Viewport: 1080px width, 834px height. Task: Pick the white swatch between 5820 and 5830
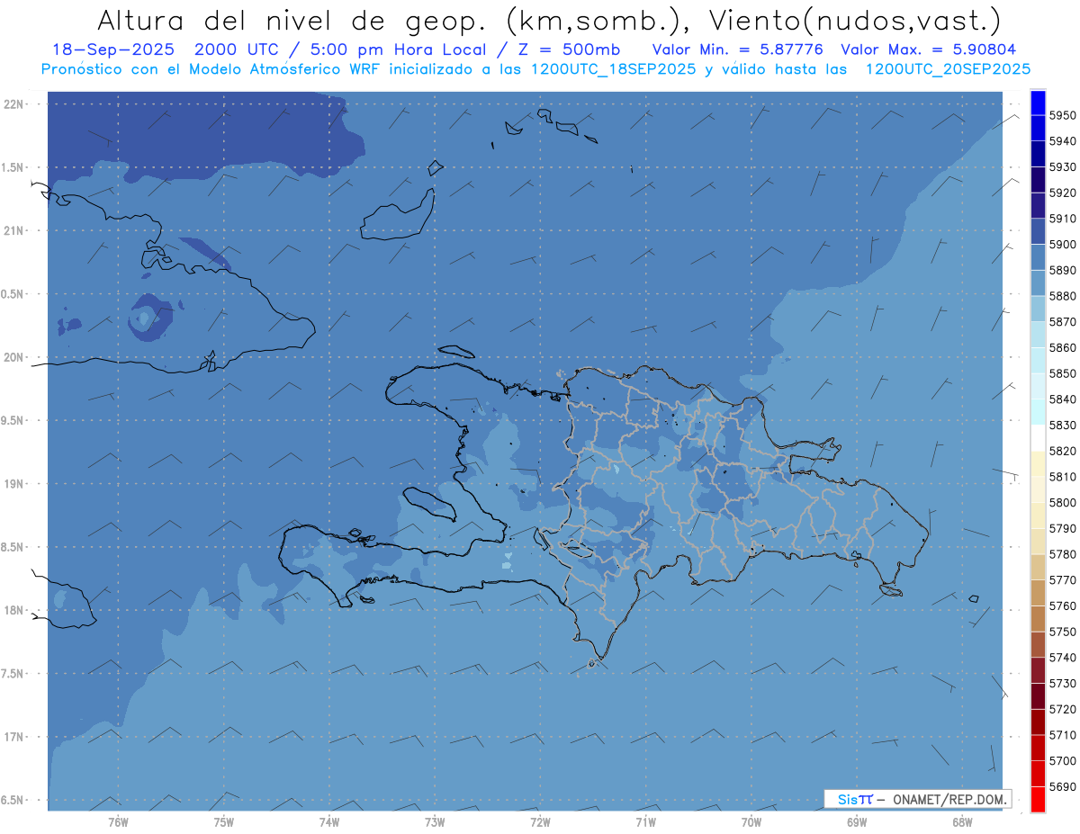coord(1038,437)
